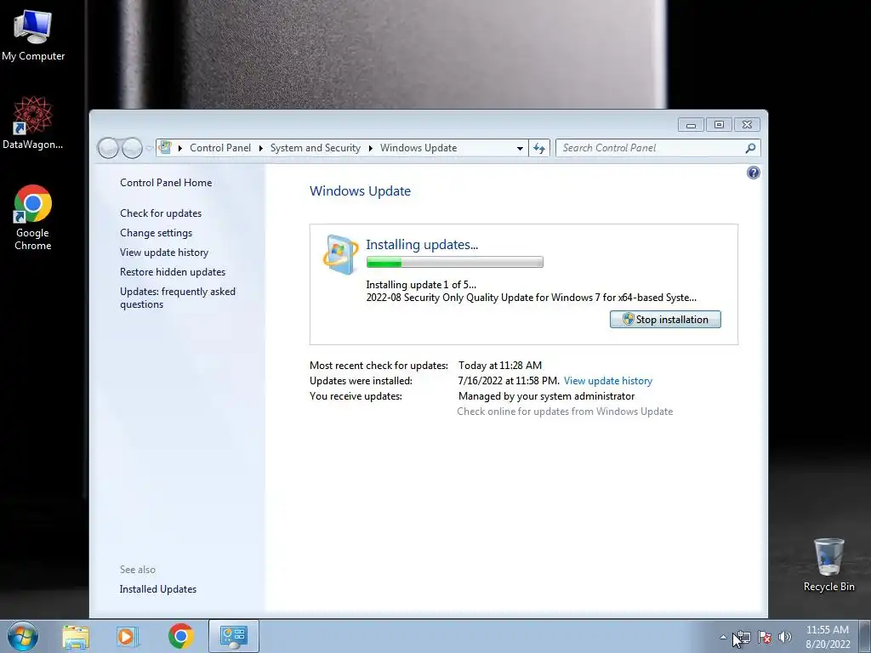Viewport: 871px width, 653px height.
Task: Maximize the Windows Update window
Action: pos(719,125)
